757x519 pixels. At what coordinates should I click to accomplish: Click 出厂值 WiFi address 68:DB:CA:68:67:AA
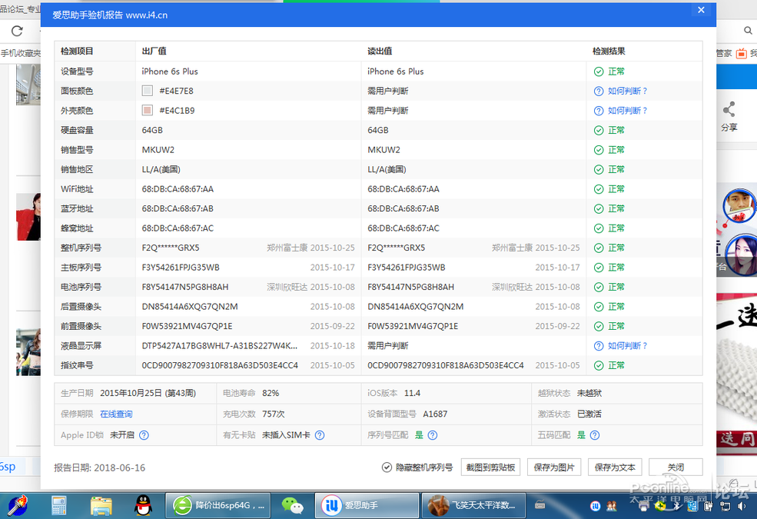click(x=178, y=189)
